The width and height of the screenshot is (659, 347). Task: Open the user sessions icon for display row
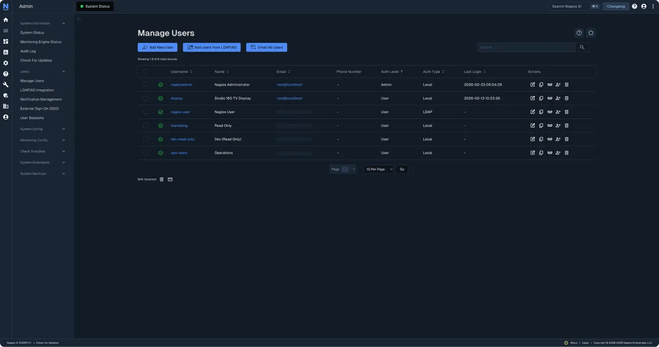coord(557,97)
